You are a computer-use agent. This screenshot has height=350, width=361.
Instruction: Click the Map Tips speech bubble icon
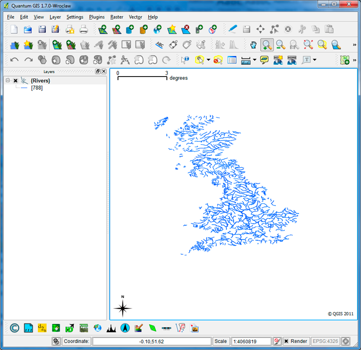tap(264, 60)
